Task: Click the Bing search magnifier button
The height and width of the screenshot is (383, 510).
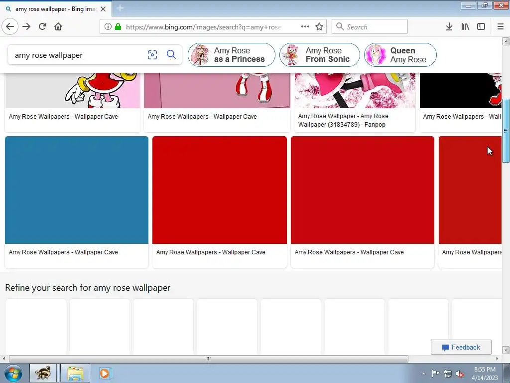Action: click(x=171, y=54)
